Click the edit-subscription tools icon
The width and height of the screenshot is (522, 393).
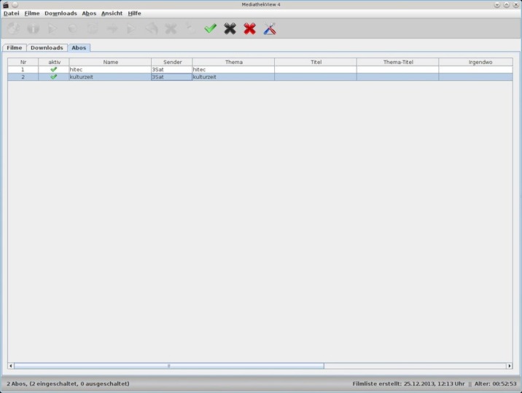click(x=270, y=28)
